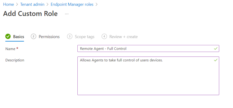Click the validation checkmark in the Description box
This screenshot has width=233, height=108.
(x=216, y=60)
